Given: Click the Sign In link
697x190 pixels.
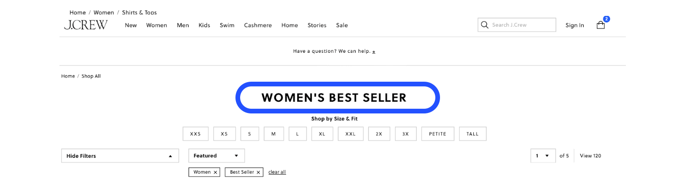Looking at the screenshot, I should tap(575, 25).
